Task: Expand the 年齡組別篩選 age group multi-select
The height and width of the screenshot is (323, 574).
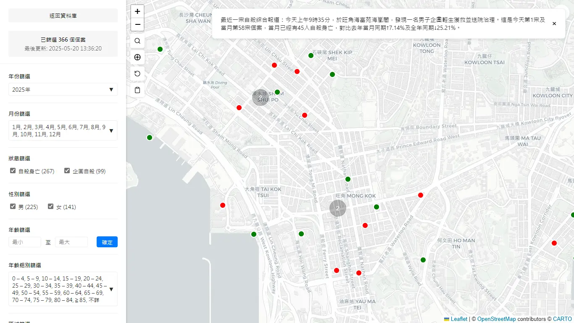Action: click(x=63, y=289)
